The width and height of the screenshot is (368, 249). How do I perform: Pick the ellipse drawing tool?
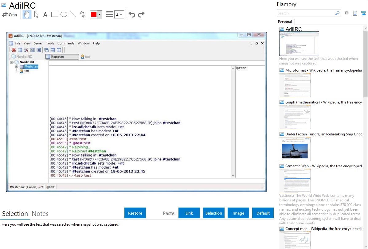pyautogui.click(x=64, y=14)
